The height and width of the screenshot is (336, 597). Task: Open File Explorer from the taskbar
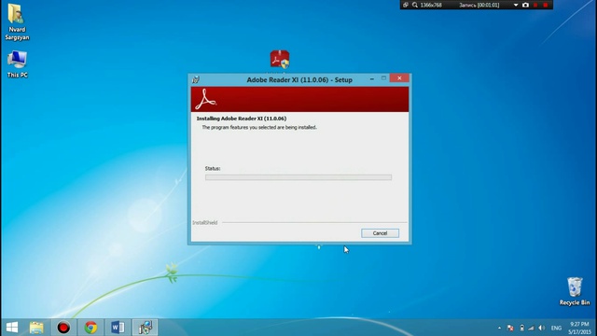coord(36,328)
